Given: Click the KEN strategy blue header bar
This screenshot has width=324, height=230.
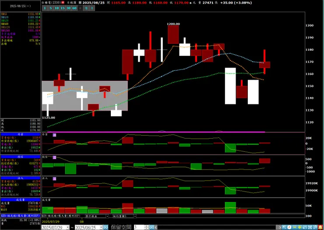Looking at the screenshot, I should pos(21,216).
